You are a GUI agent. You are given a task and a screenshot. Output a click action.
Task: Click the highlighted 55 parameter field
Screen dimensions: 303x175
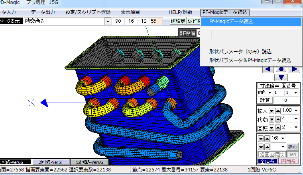(156, 21)
